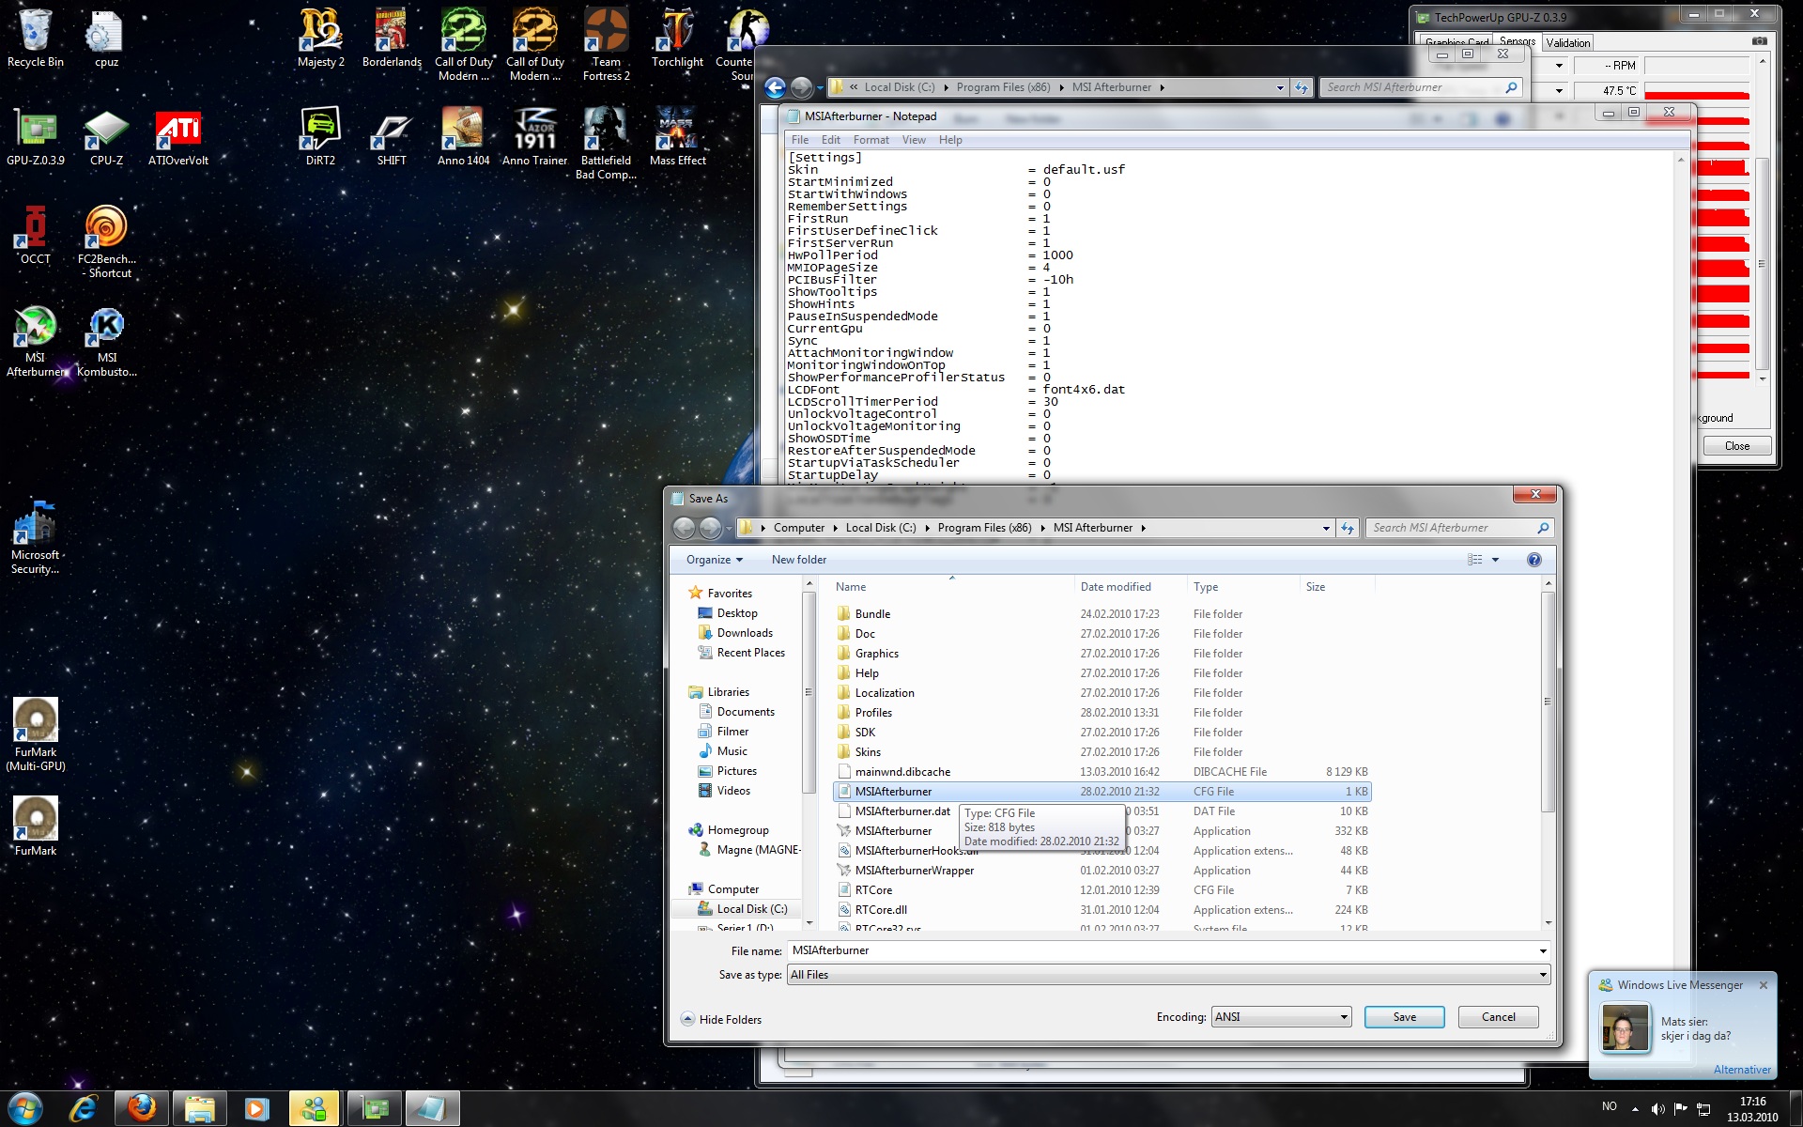Image resolution: width=1803 pixels, height=1127 pixels.
Task: Sort files by Date modified column
Action: 1116,587
